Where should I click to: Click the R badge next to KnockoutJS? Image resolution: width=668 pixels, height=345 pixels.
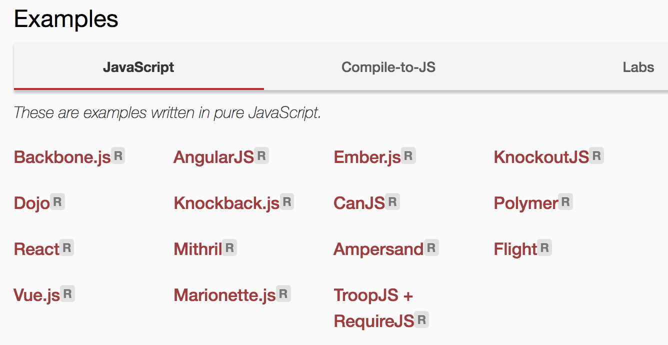(596, 155)
